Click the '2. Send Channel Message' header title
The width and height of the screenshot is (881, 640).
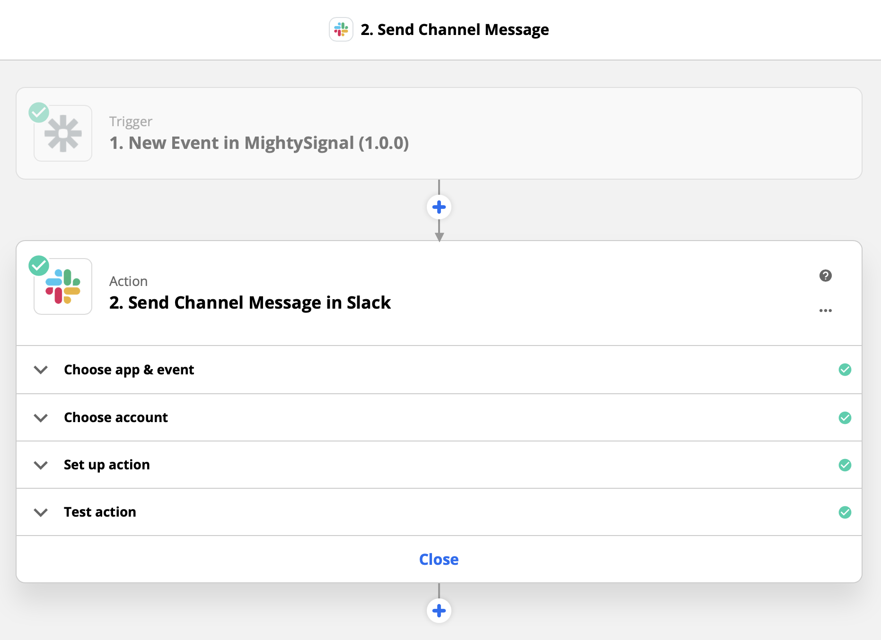(x=455, y=30)
